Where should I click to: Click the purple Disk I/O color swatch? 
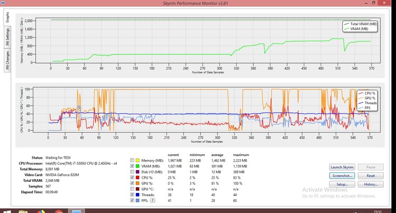[x=137, y=172]
